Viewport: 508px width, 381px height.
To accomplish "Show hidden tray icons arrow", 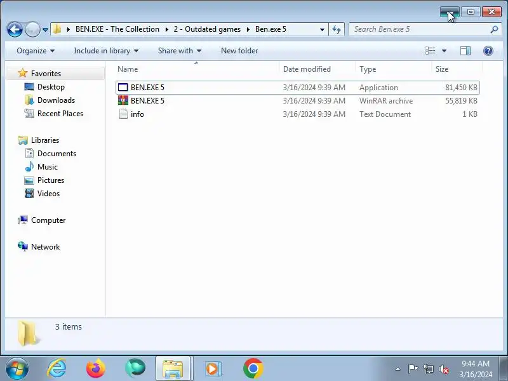I will pyautogui.click(x=398, y=369).
